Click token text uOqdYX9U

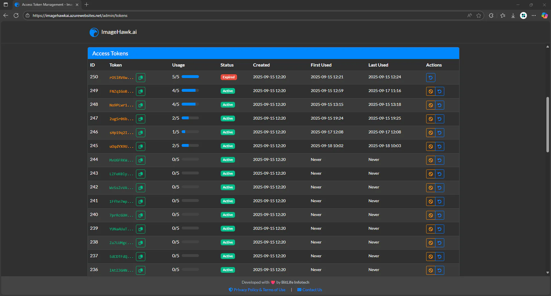tap(121, 146)
